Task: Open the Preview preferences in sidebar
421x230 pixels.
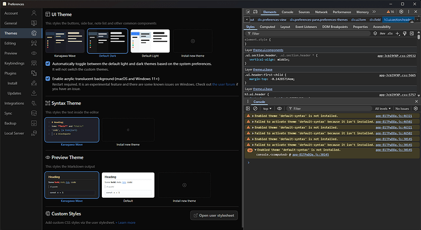Action: pyautogui.click(x=21, y=53)
